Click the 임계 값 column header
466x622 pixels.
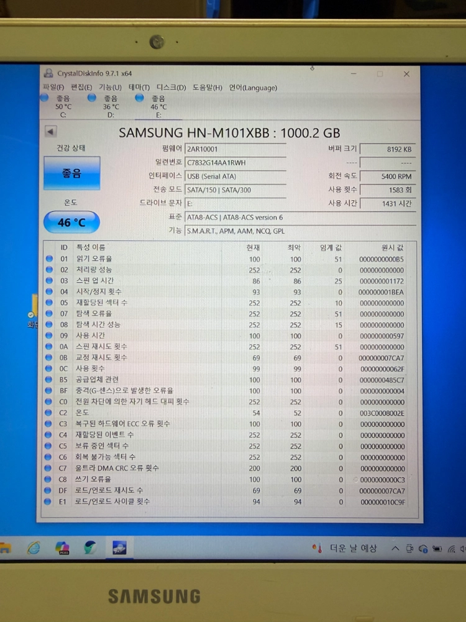pyautogui.click(x=331, y=247)
